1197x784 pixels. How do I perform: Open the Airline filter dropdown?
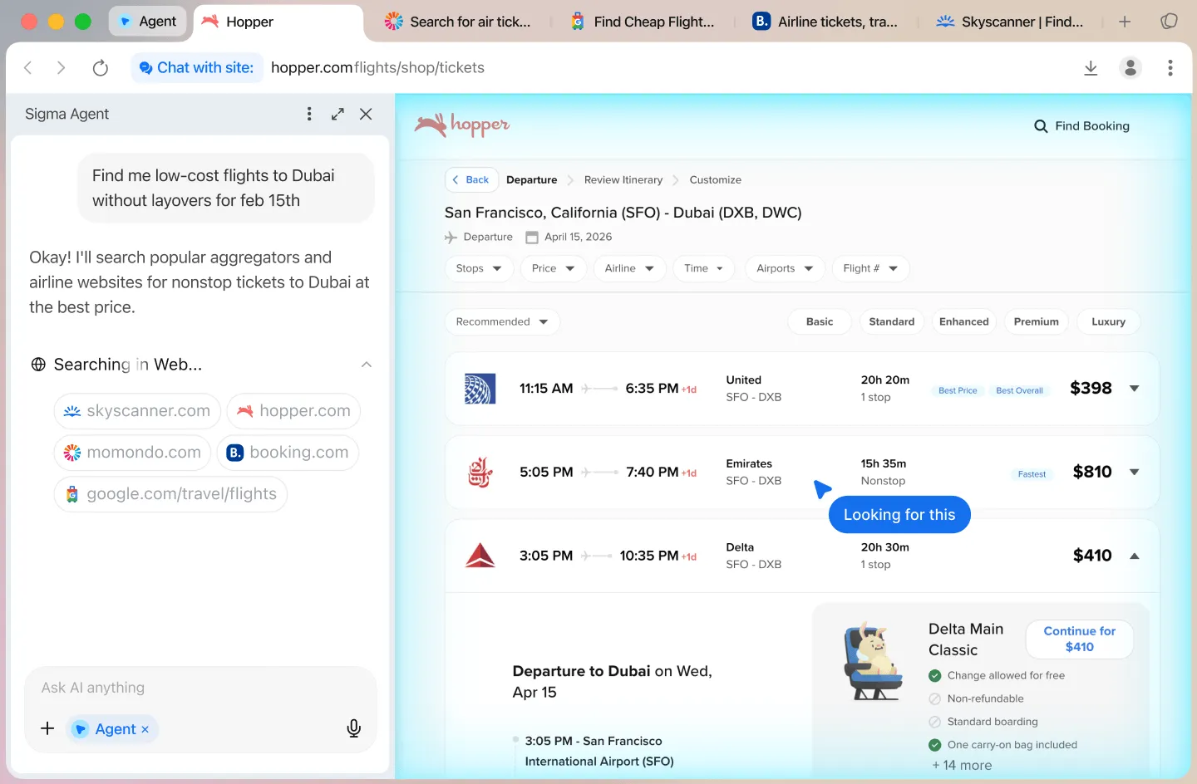(x=630, y=268)
